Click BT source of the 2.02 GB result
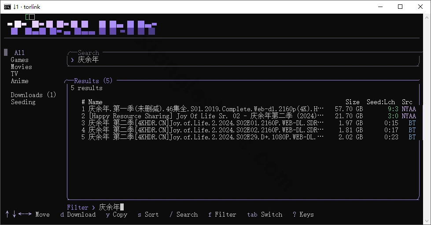The height and width of the screenshot is (225, 431). [x=413, y=137]
